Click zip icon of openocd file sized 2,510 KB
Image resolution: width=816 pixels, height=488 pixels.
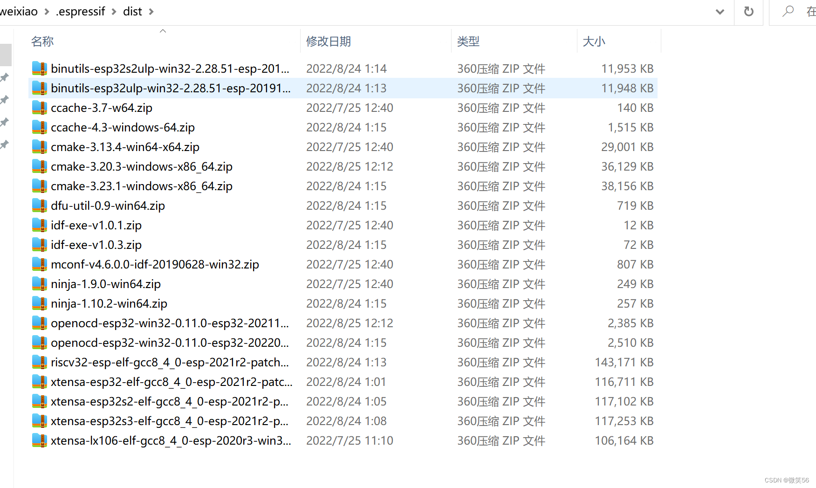40,343
